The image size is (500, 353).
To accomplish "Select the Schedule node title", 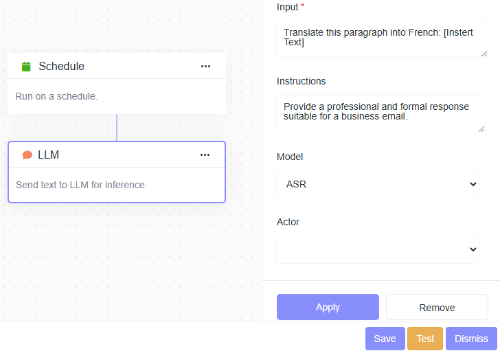I will 61,67.
